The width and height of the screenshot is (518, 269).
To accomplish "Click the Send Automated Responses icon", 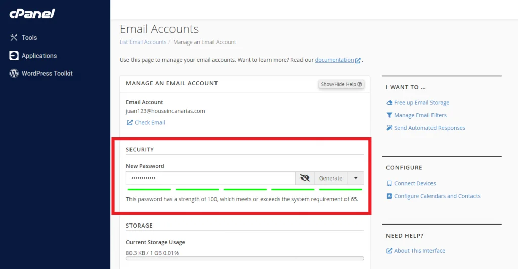I will tap(389, 128).
